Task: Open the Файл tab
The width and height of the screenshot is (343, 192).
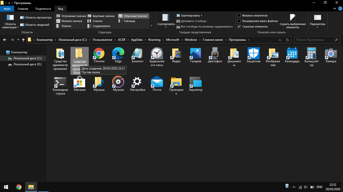Action: [x=7, y=9]
